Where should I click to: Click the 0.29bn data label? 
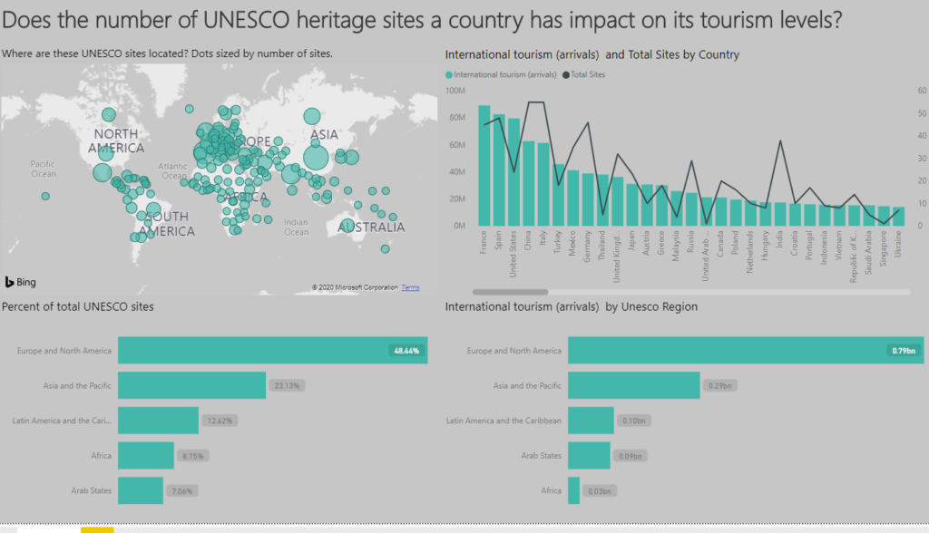720,385
